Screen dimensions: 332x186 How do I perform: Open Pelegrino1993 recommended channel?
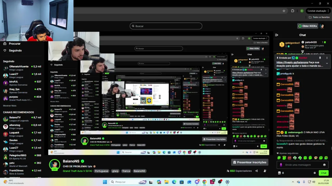22,157
